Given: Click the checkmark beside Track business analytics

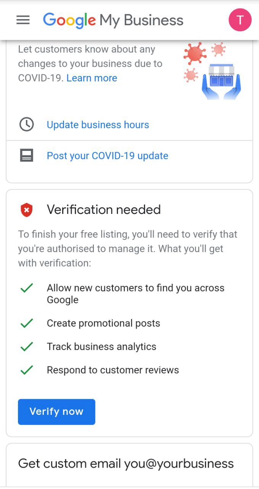Looking at the screenshot, I should pyautogui.click(x=27, y=347).
